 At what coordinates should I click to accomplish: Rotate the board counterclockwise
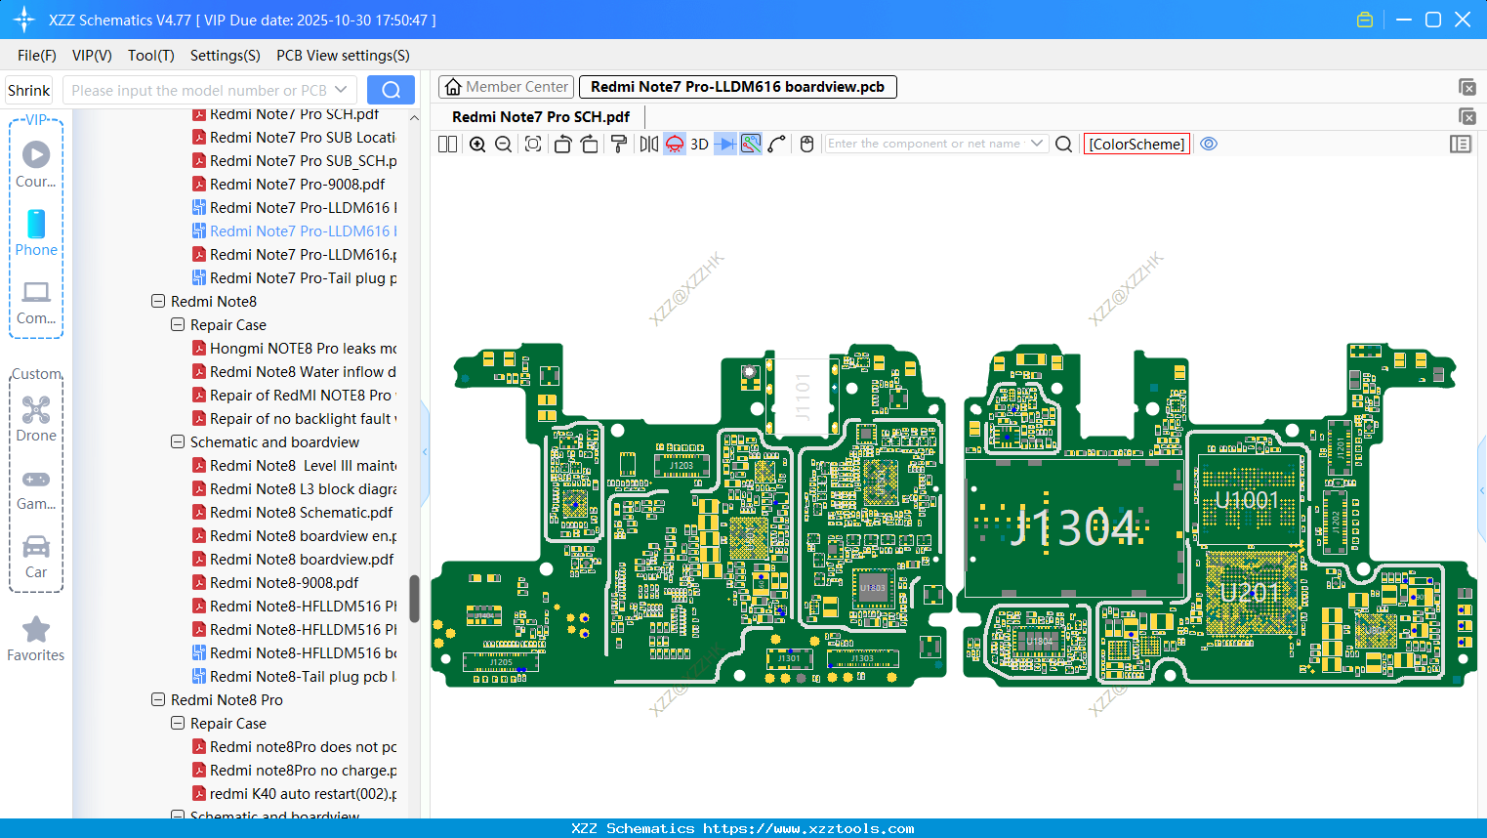(562, 145)
